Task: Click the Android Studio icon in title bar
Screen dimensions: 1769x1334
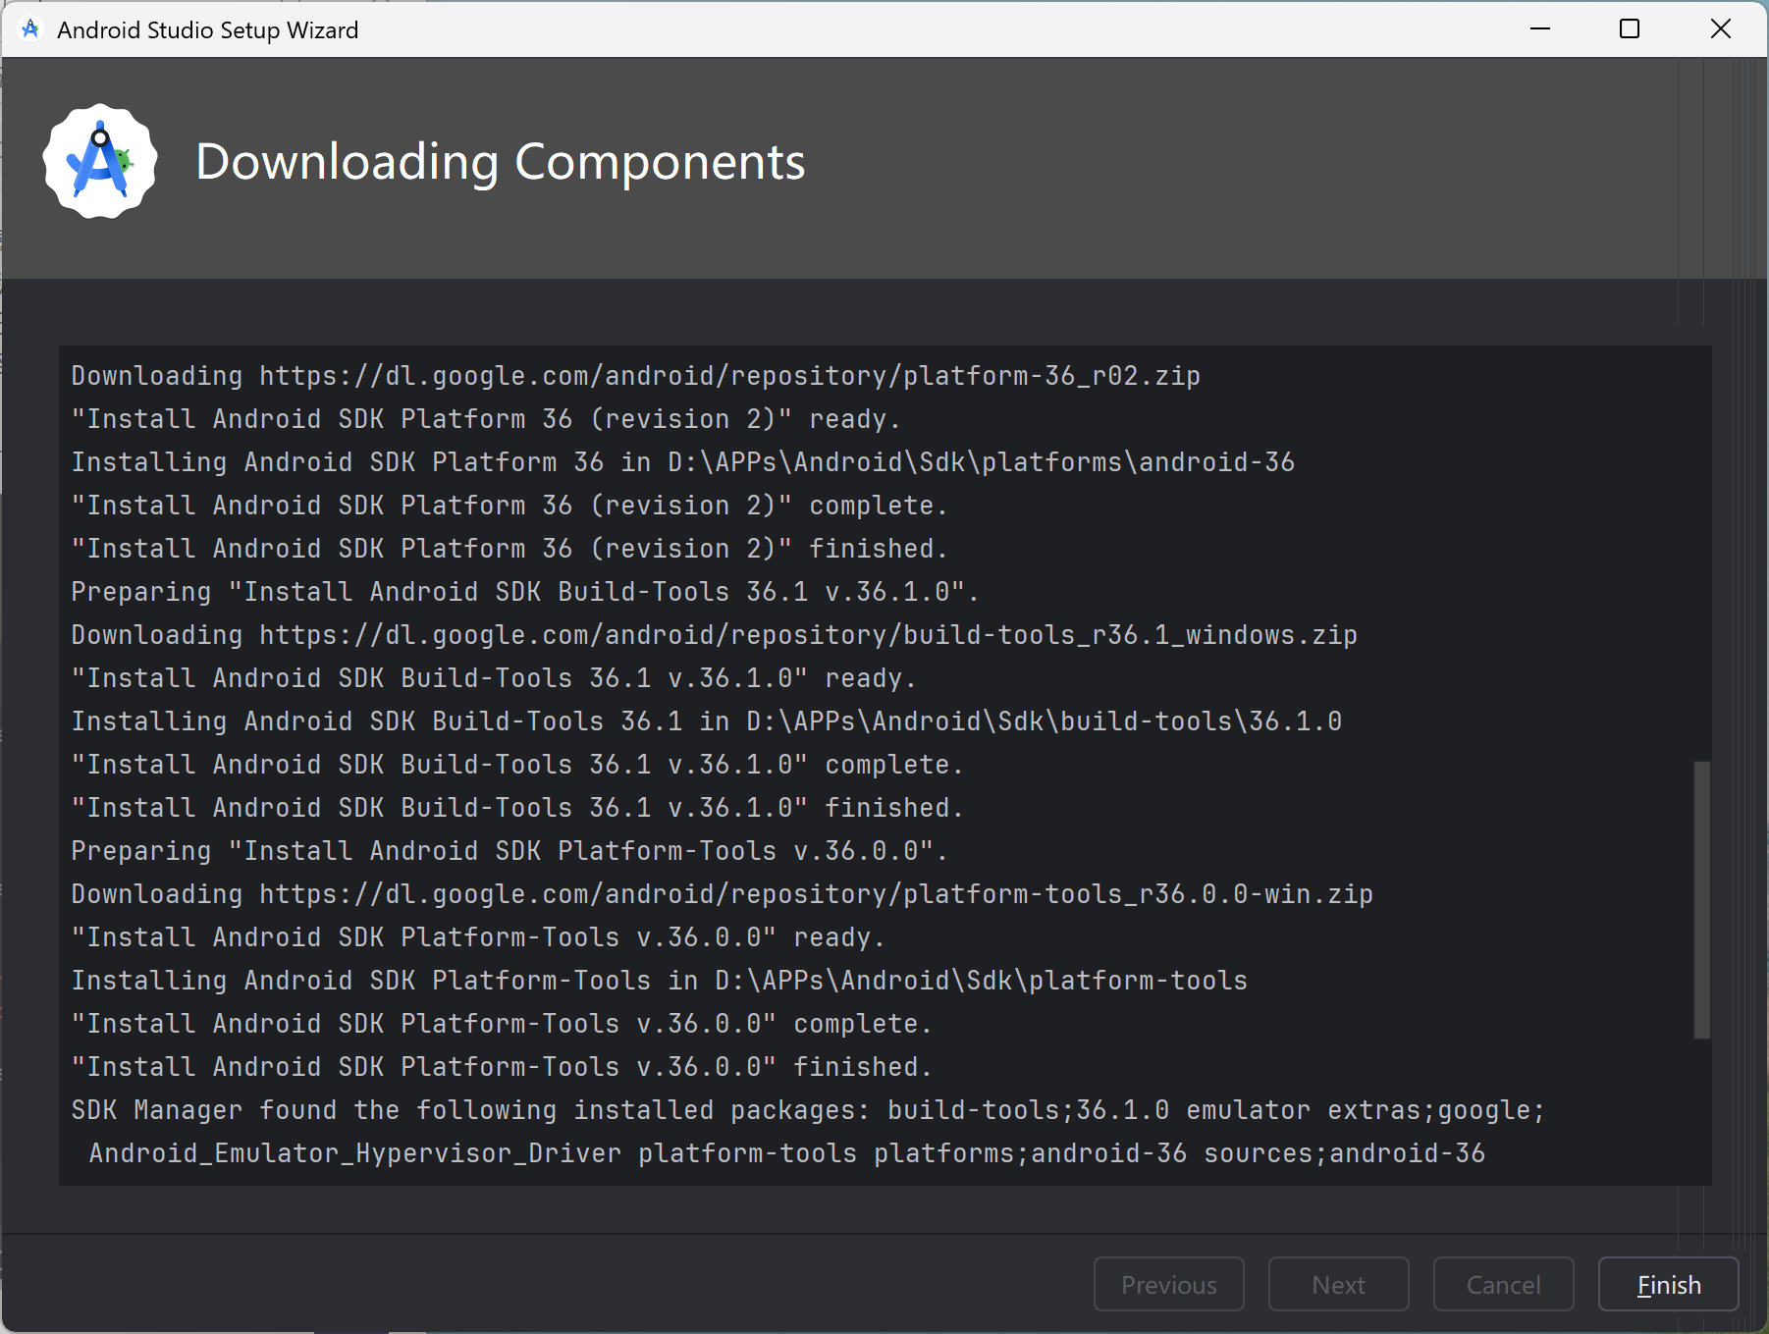Action: (30, 28)
